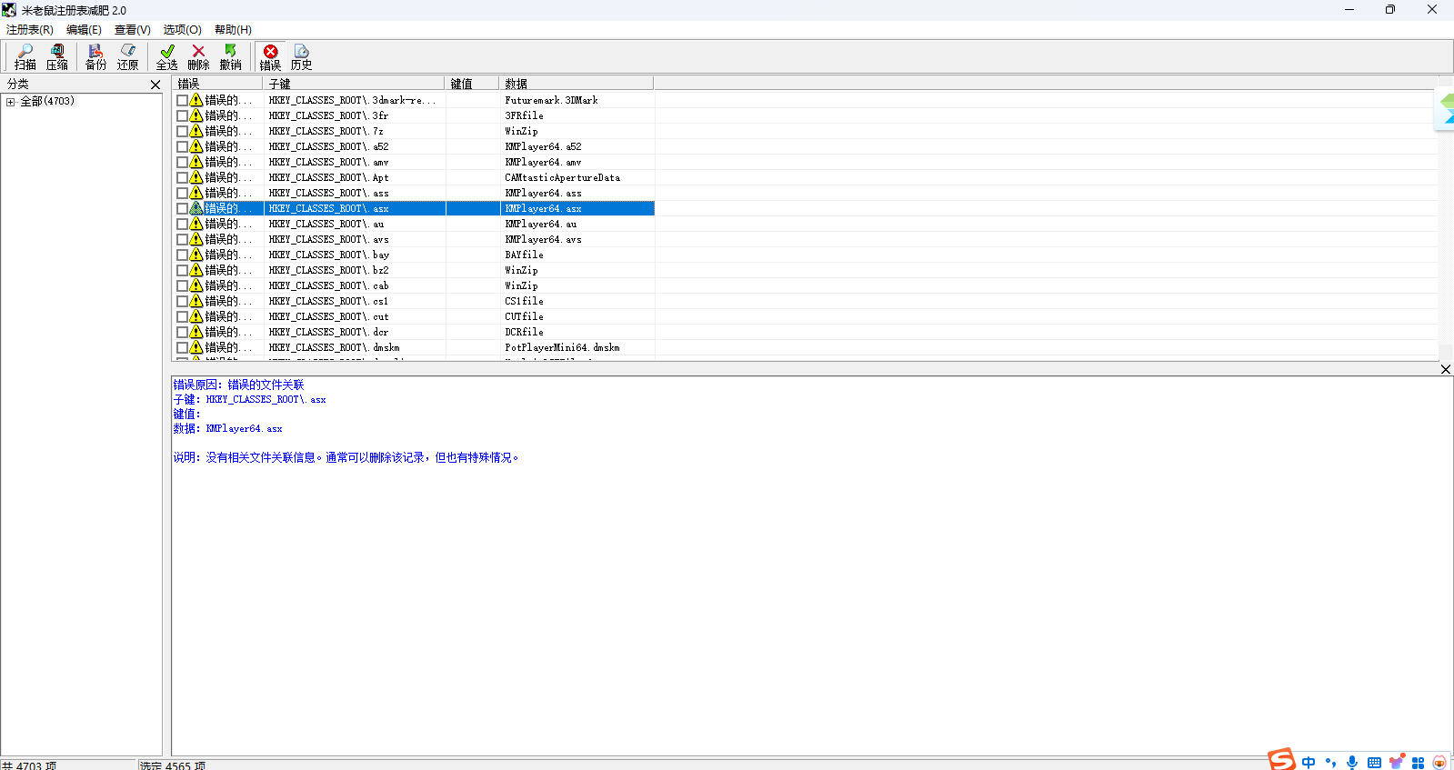This screenshot has height=770, width=1454.
Task: Click warning icon of .7z row
Action: [196, 131]
